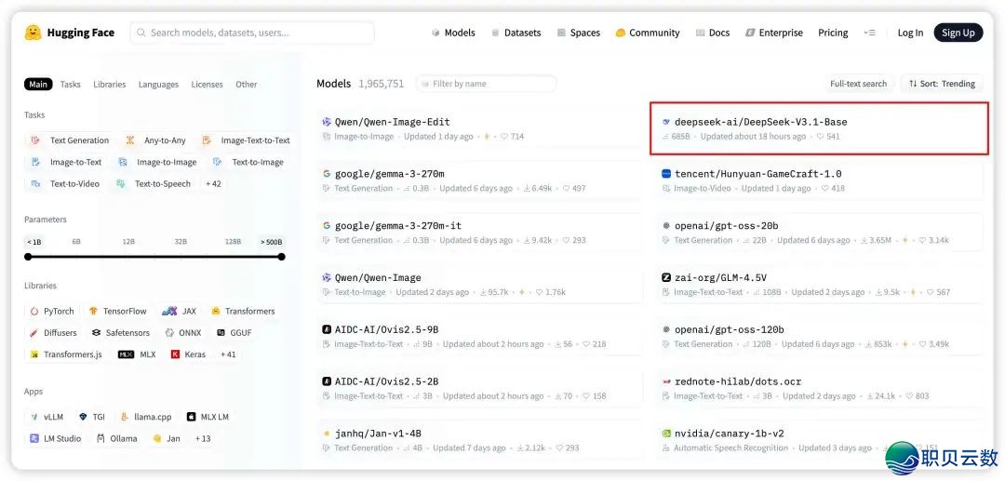Click the Text-to-Image task icon
Viewport: 1005px width, 481px height.
click(218, 162)
